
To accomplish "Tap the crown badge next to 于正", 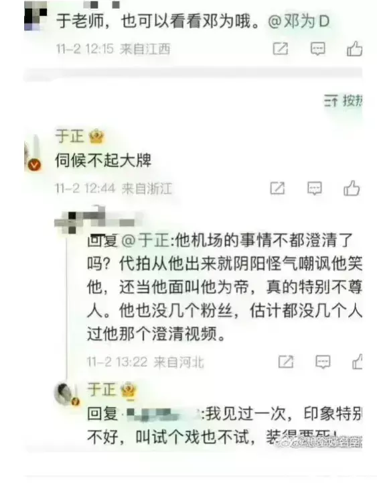I will 96,137.
